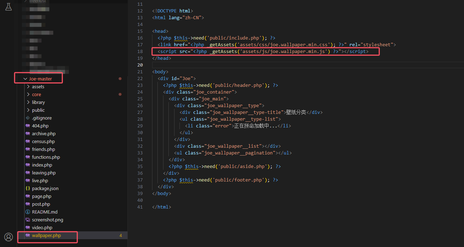Image resolution: width=464 pixels, height=247 pixels.
Task: Click the 'public/header.php' need line
Action: point(221,85)
